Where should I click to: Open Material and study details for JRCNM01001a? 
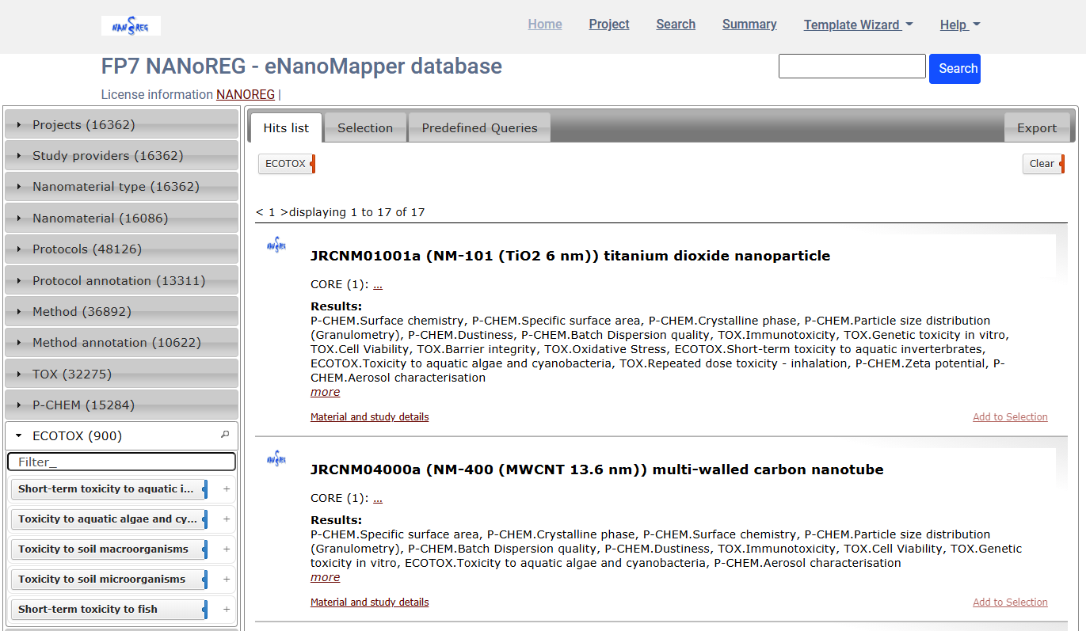[369, 416]
